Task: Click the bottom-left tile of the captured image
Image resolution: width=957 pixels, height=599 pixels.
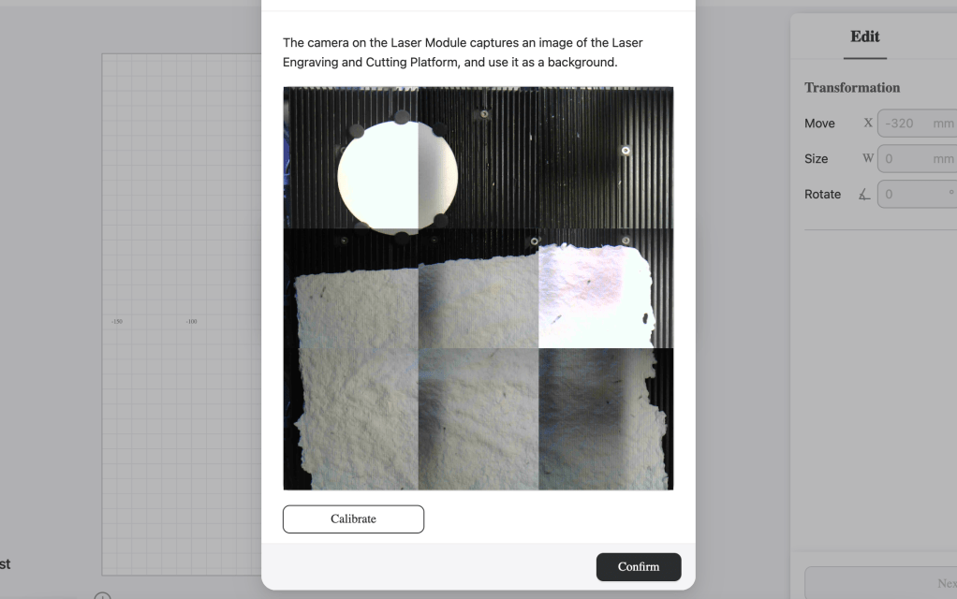Action: point(351,418)
